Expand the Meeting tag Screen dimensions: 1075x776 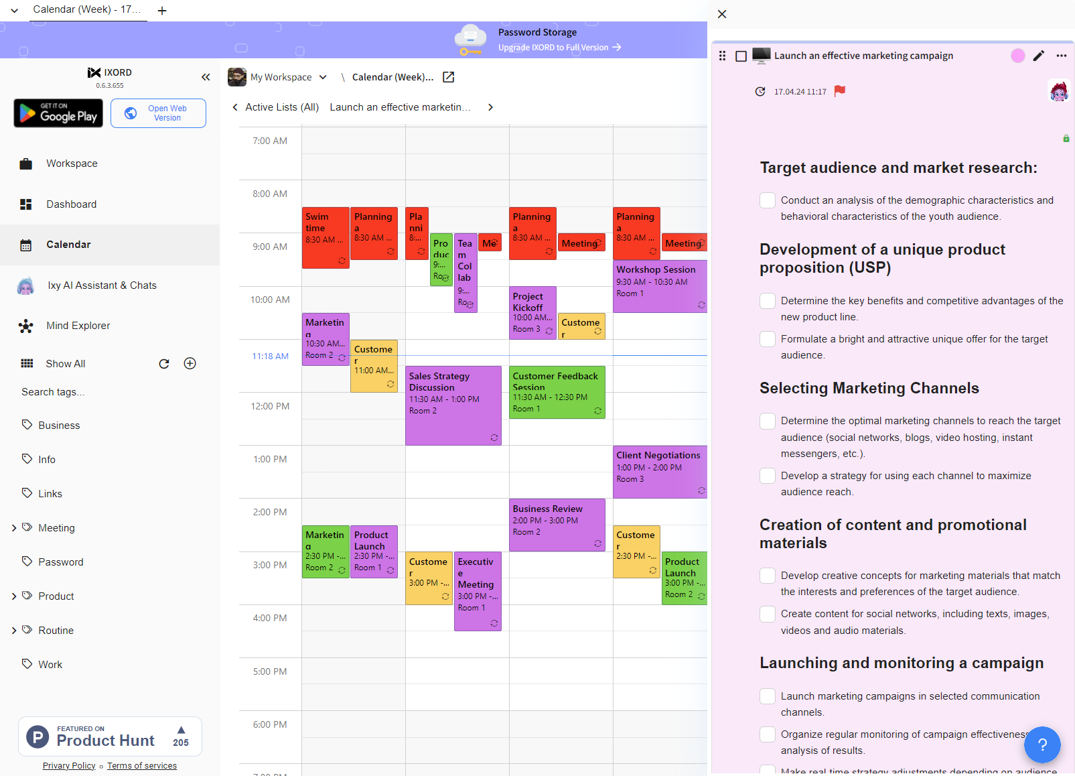(14, 528)
